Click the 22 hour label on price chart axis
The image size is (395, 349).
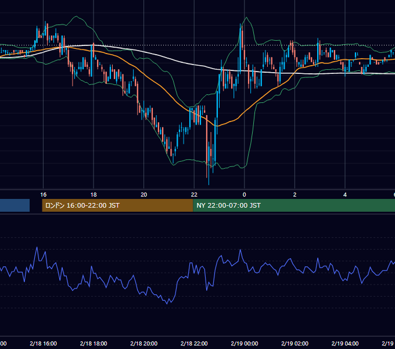(x=194, y=195)
